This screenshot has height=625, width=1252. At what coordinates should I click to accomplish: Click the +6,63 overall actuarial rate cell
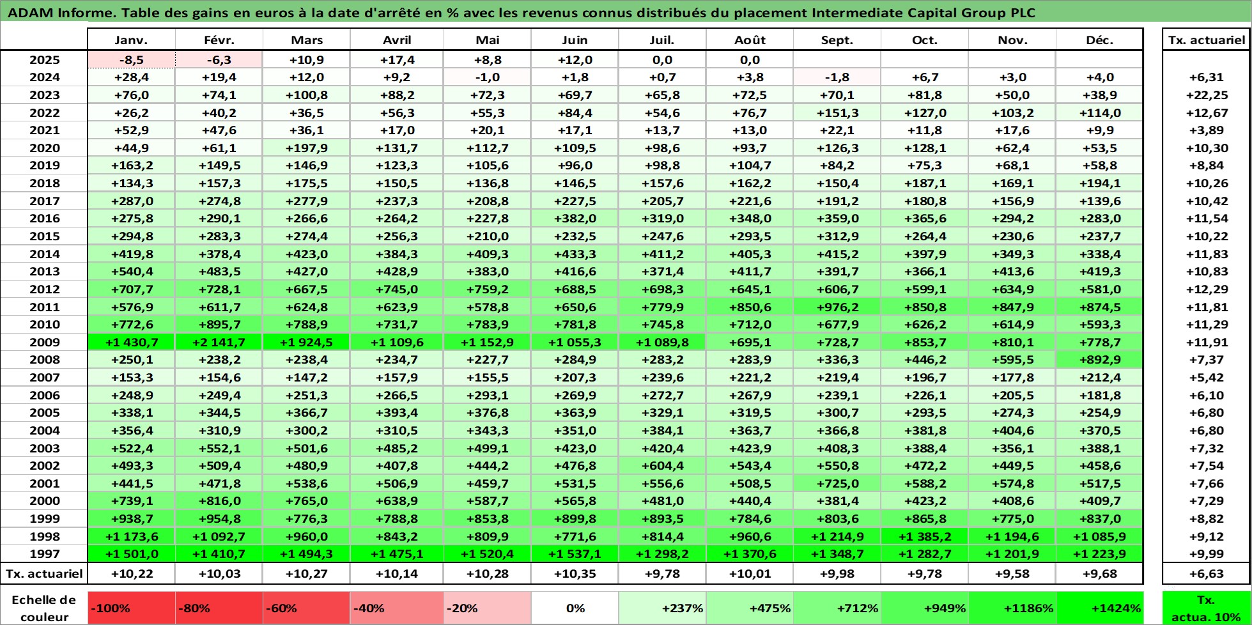pyautogui.click(x=1206, y=573)
